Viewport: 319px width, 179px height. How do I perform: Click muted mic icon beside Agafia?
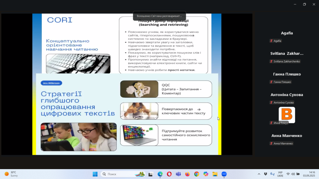click(x=271, y=41)
